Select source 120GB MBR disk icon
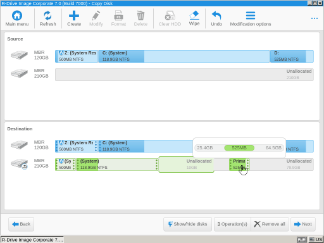324x243 pixels. click(x=19, y=55)
